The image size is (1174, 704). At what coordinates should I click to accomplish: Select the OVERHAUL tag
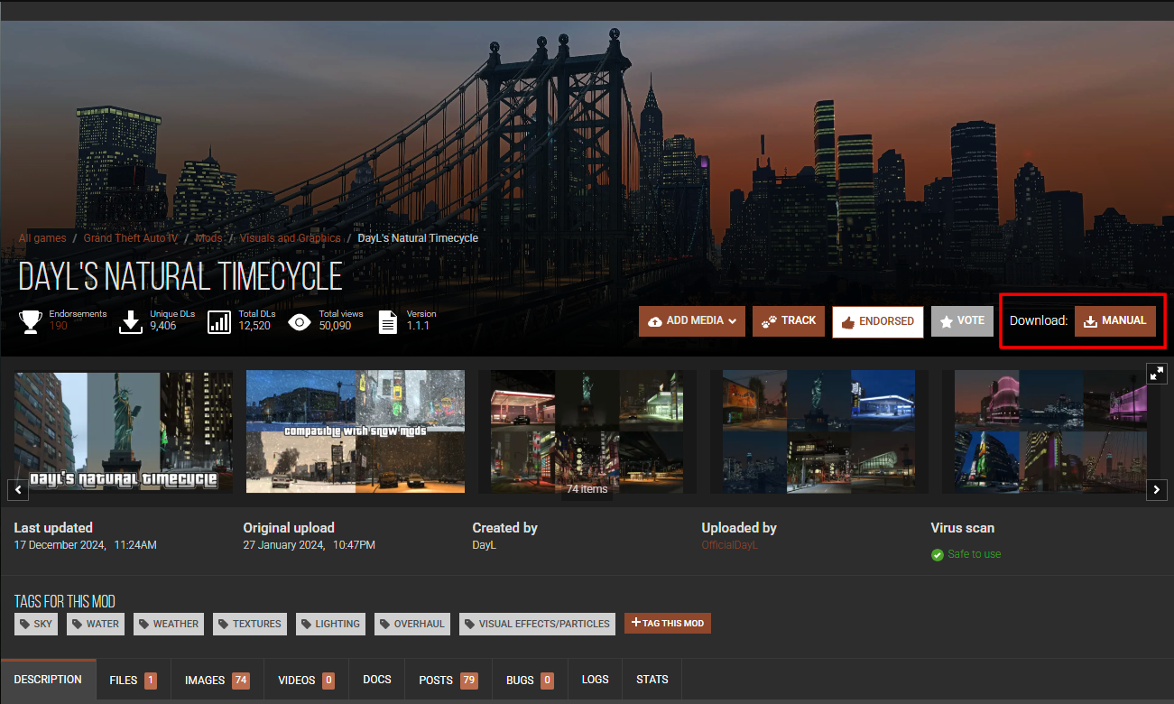(412, 624)
